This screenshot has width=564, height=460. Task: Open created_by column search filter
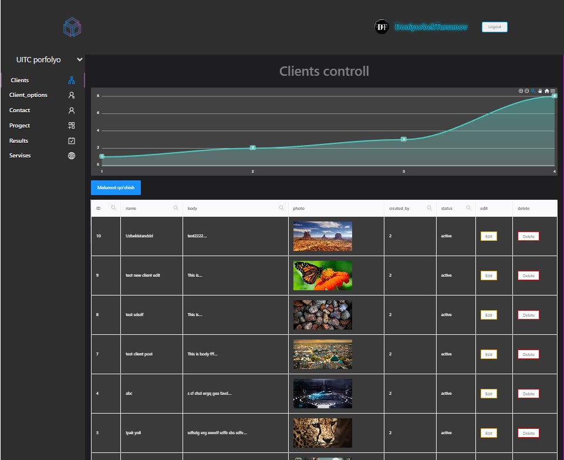[x=430, y=208]
